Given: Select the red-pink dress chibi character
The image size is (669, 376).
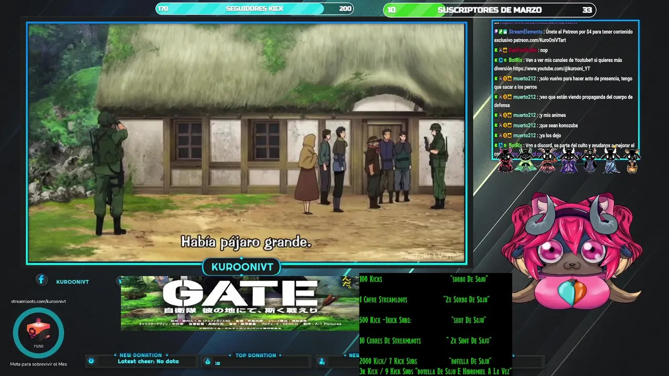Looking at the screenshot, I should (x=506, y=161).
